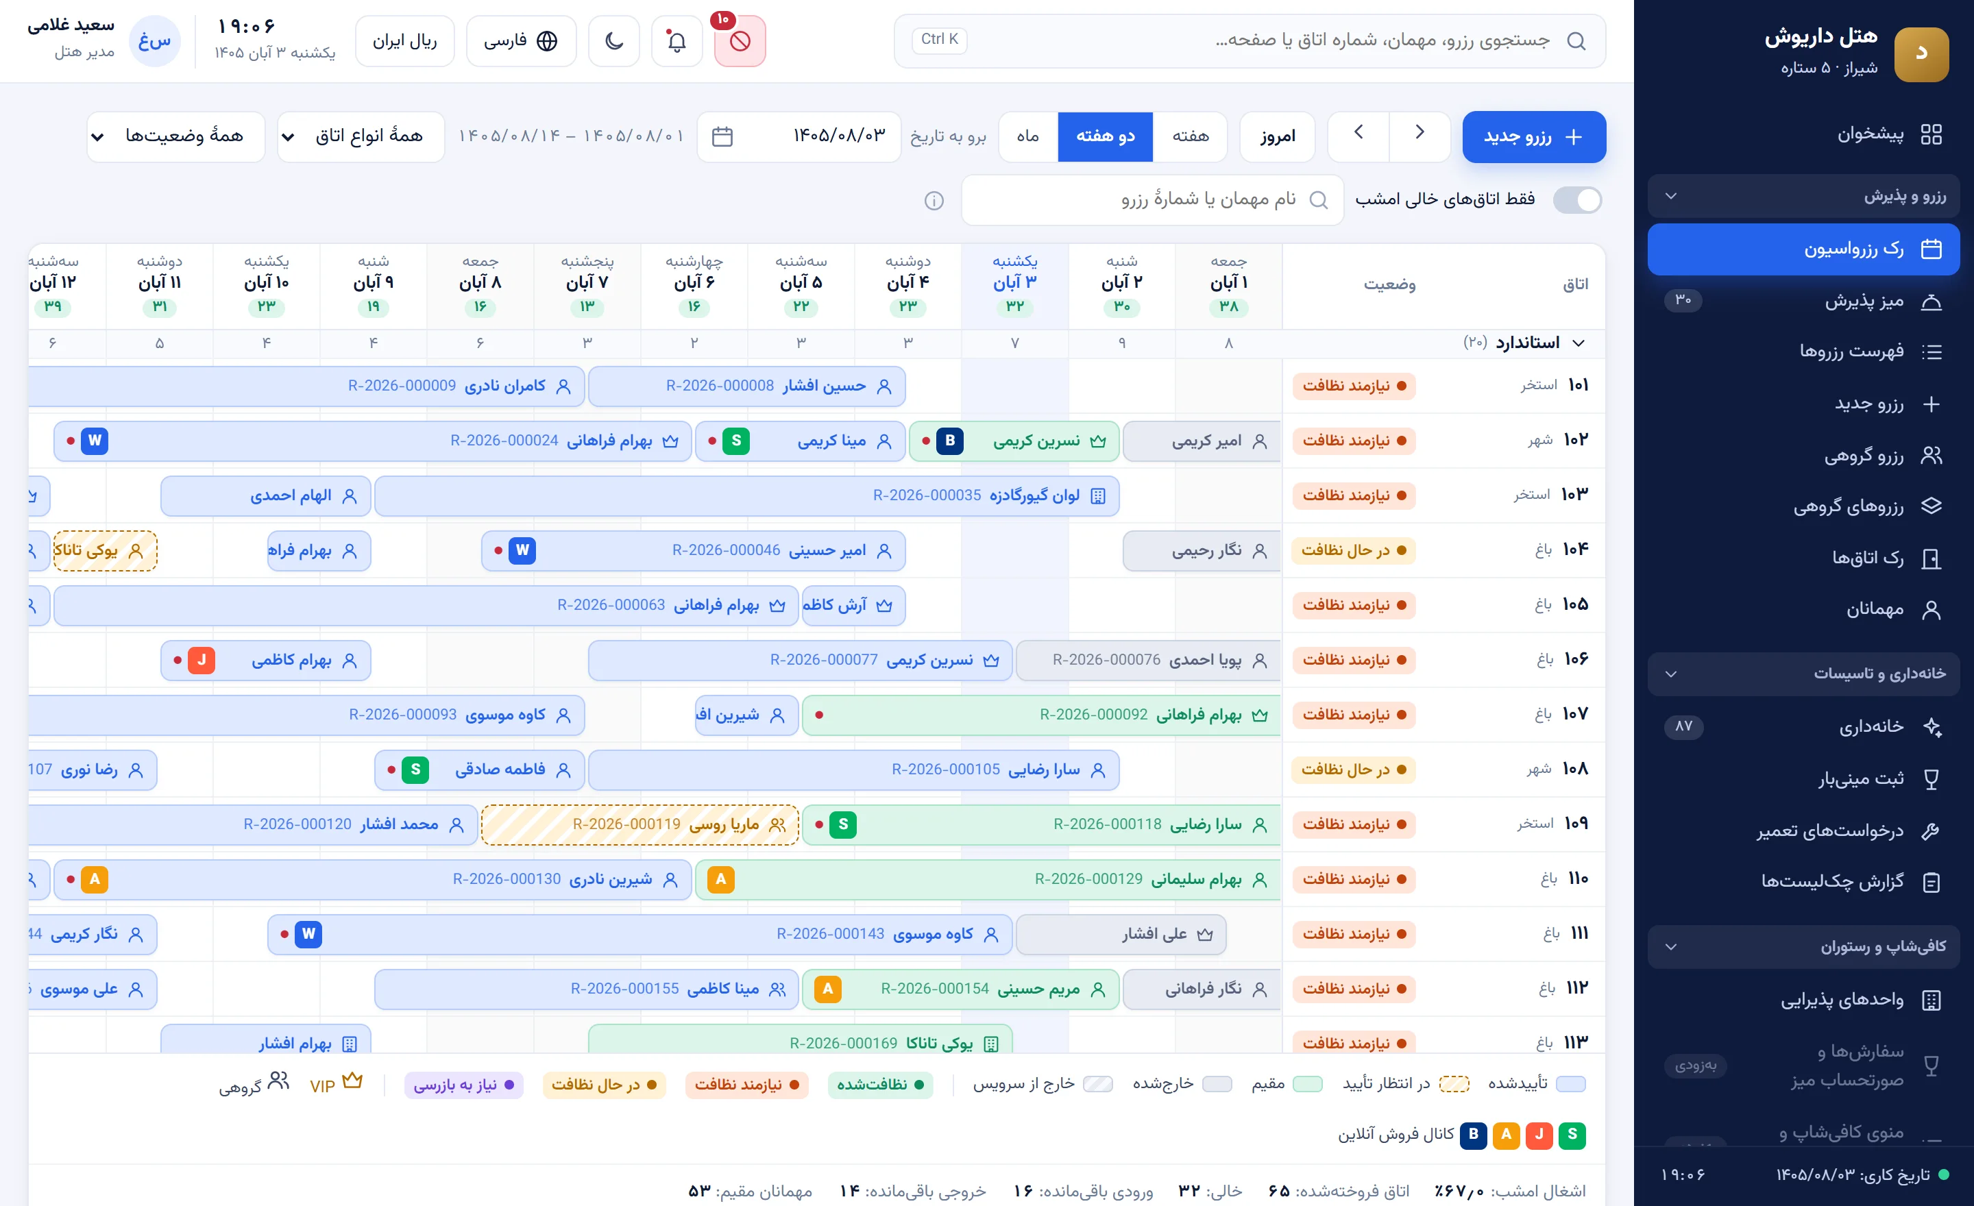The image size is (1974, 1206).
Task: Open درخواست‌های تعمیر maintenance requests
Action: click(1803, 830)
